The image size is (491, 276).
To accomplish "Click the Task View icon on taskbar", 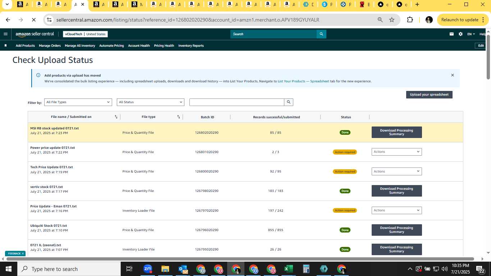I will point(129,269).
